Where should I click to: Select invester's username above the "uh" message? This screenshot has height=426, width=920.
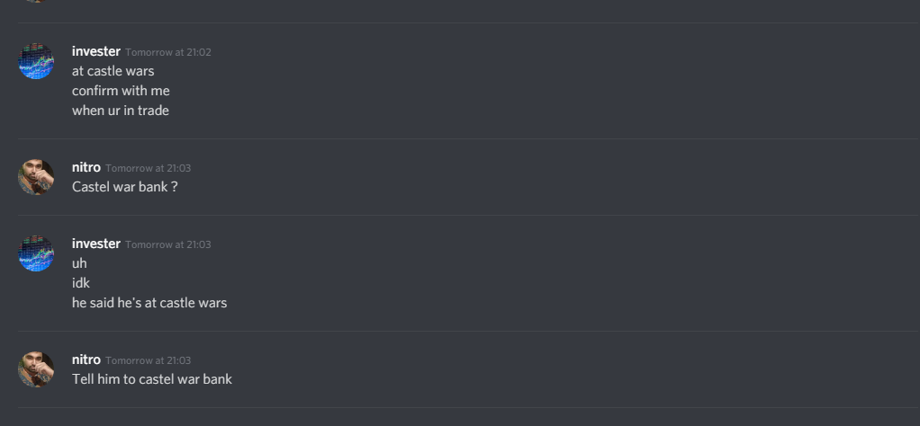coord(96,244)
